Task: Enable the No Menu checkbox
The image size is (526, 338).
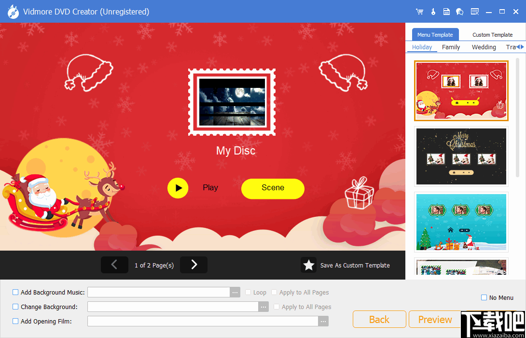Action: (483, 297)
